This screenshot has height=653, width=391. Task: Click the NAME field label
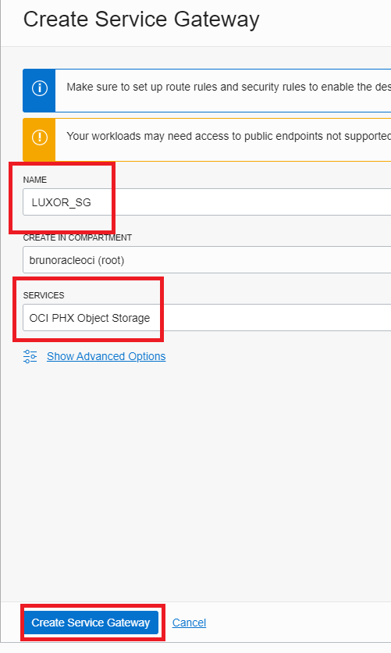pos(35,180)
